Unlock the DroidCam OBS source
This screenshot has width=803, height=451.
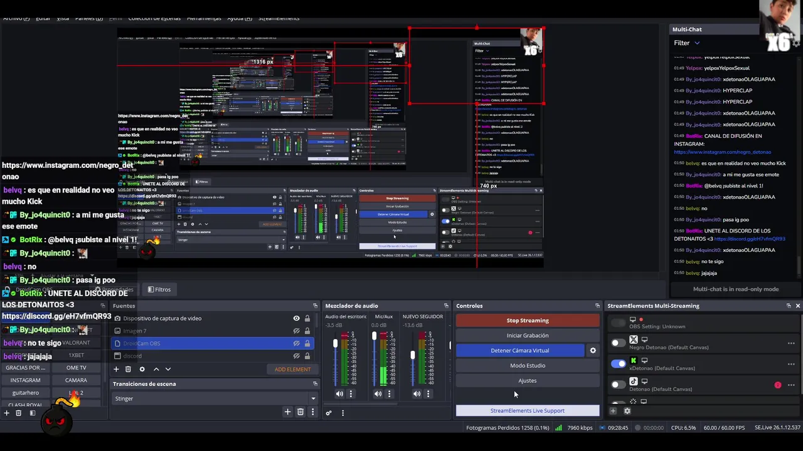307,343
